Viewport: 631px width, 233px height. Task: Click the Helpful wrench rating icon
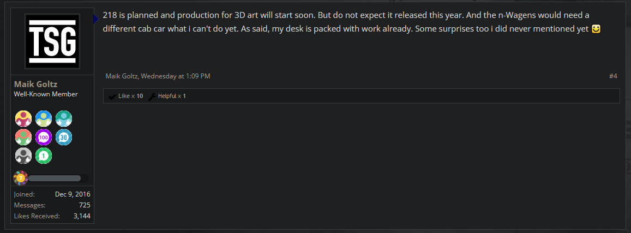[152, 96]
